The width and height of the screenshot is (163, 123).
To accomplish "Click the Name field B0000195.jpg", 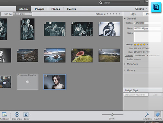I will [147, 28].
